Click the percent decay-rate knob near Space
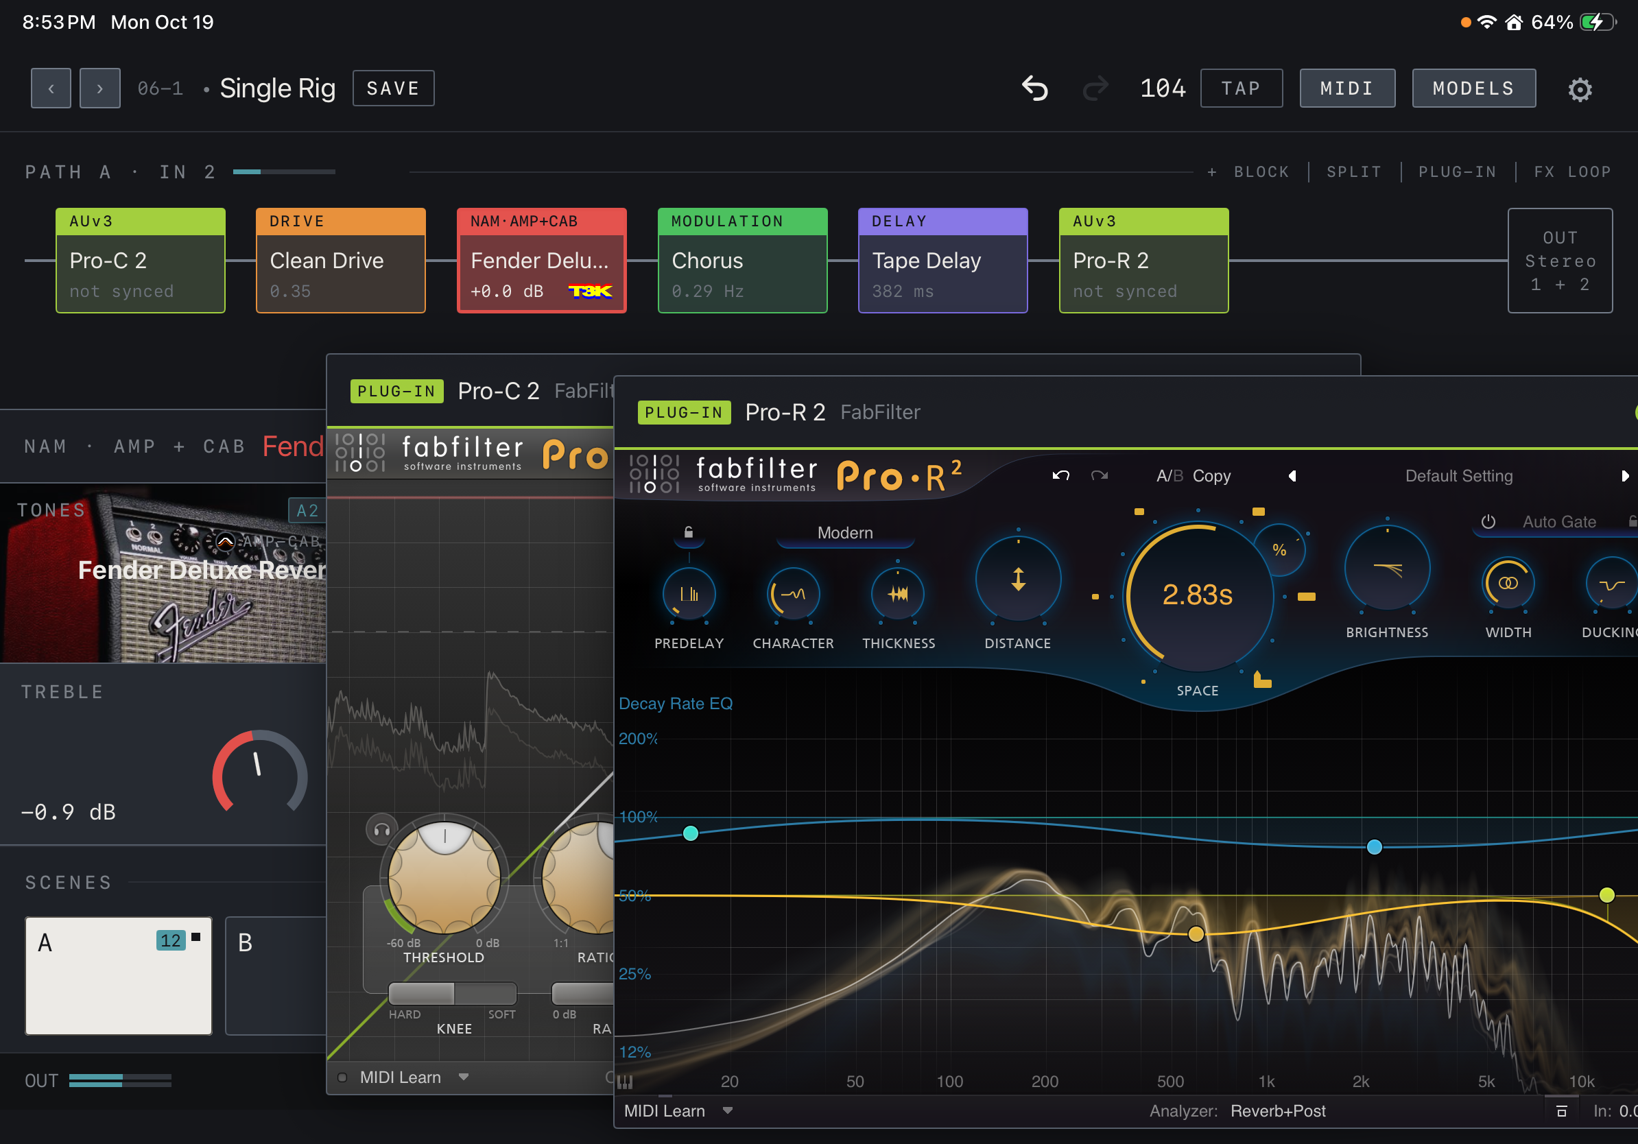1638x1144 pixels. (1280, 550)
